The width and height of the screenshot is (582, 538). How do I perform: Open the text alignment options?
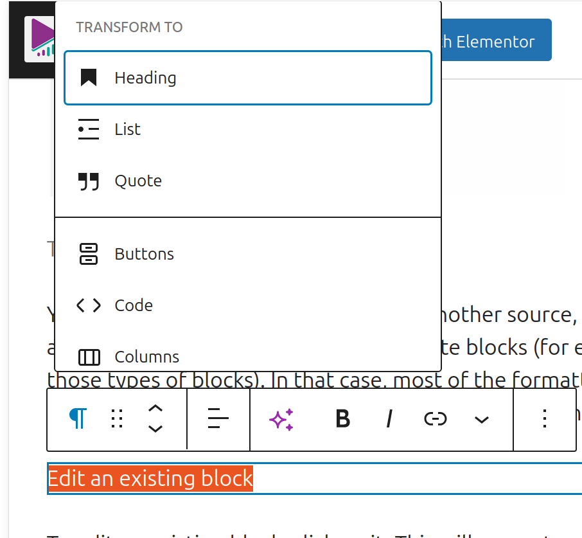click(x=218, y=419)
